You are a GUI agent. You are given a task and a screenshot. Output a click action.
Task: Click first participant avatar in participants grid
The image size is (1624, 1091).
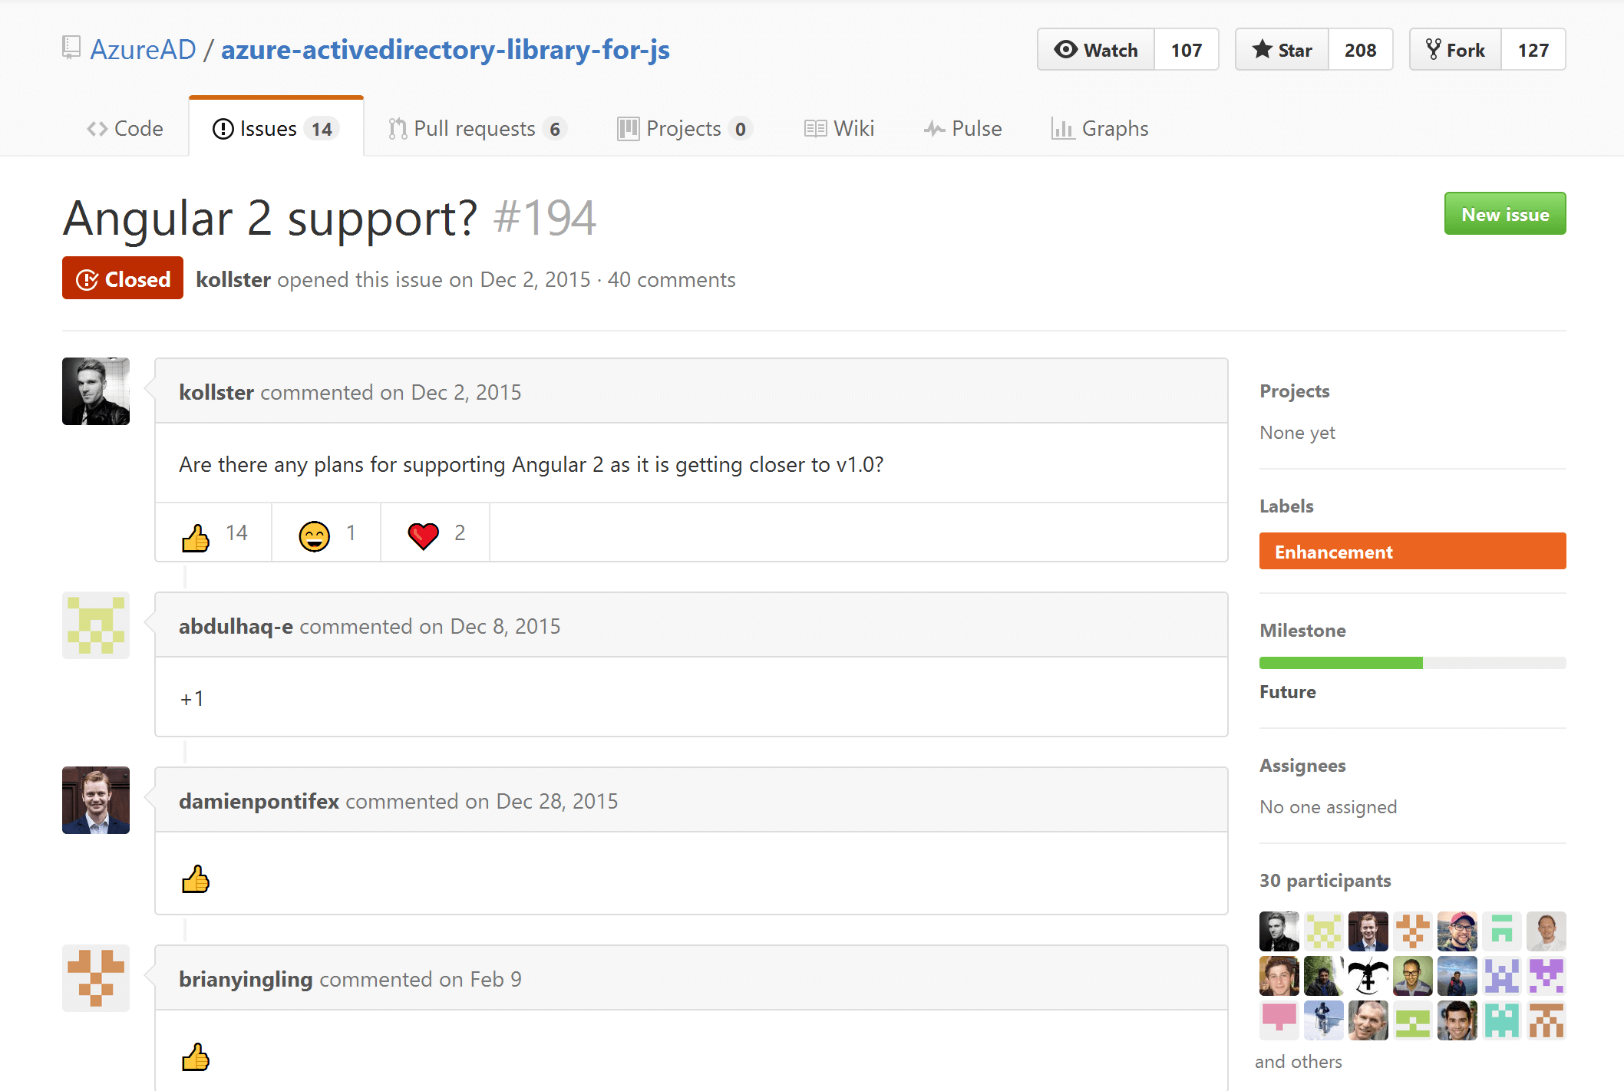point(1279,931)
